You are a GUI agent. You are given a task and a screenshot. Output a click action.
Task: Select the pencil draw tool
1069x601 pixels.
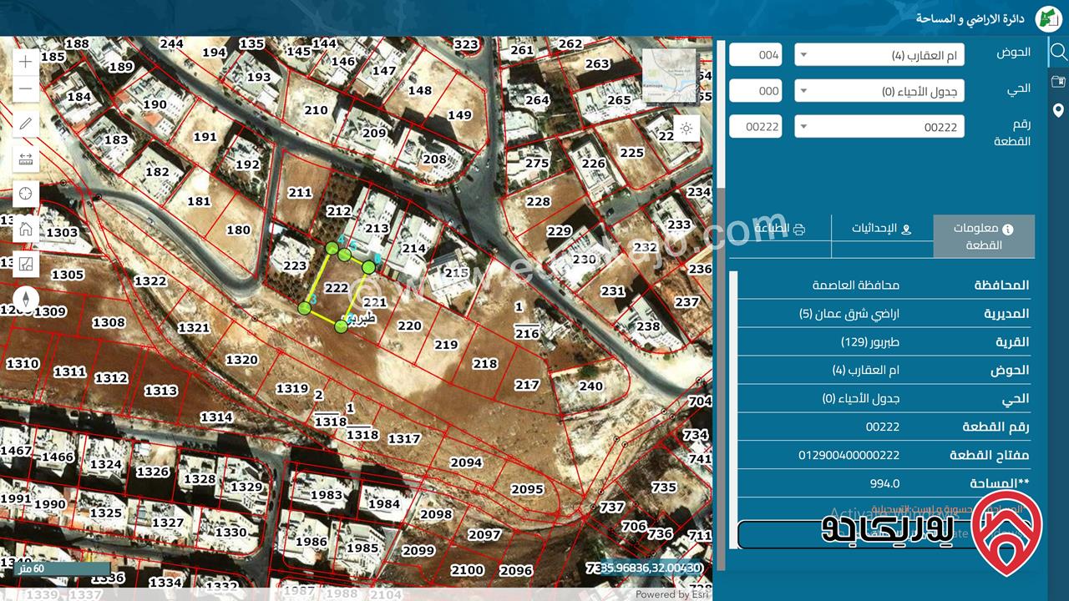point(25,124)
